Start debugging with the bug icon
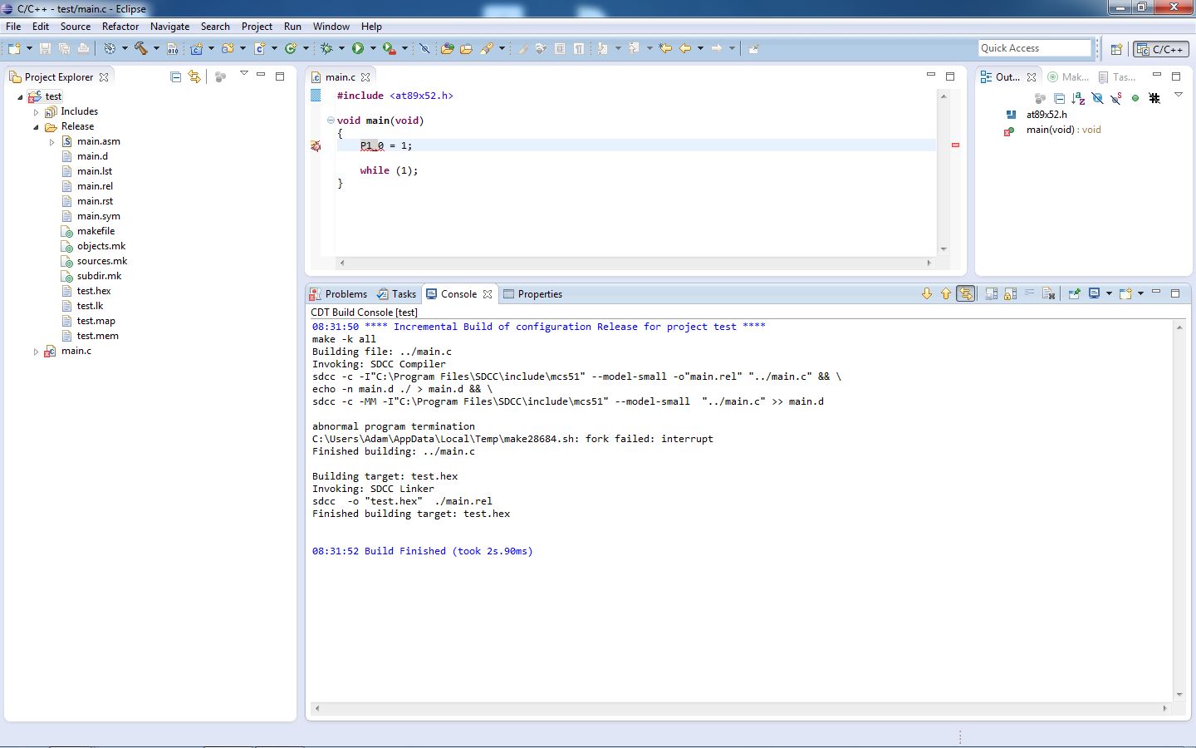 point(326,48)
